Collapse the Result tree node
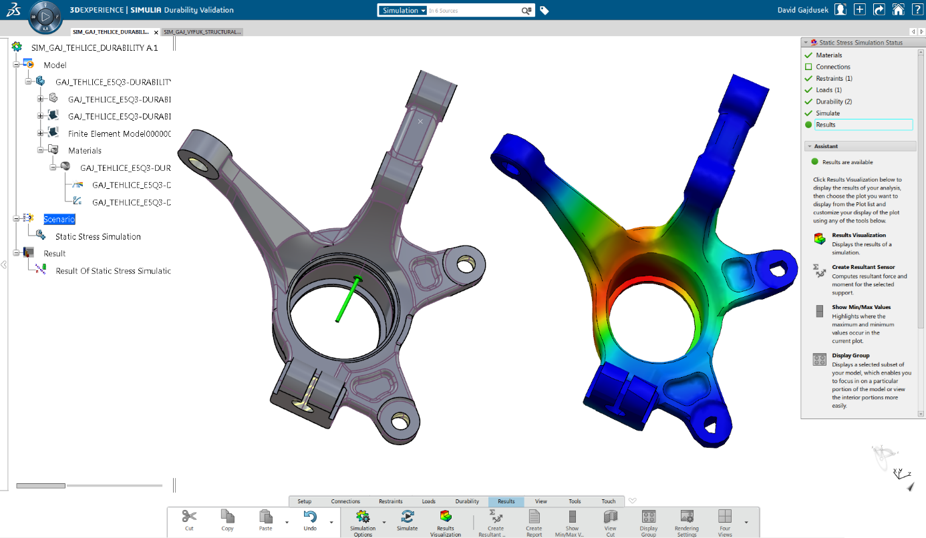 [x=15, y=253]
